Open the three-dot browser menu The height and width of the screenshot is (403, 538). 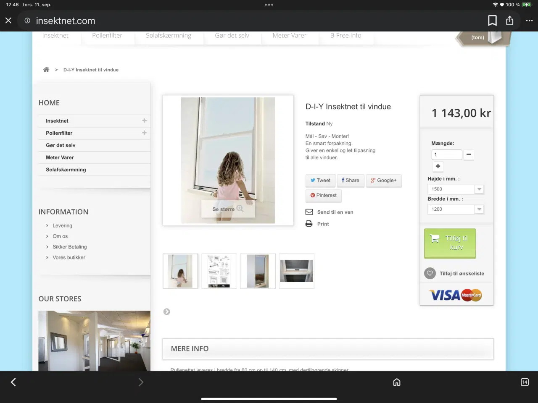(529, 21)
